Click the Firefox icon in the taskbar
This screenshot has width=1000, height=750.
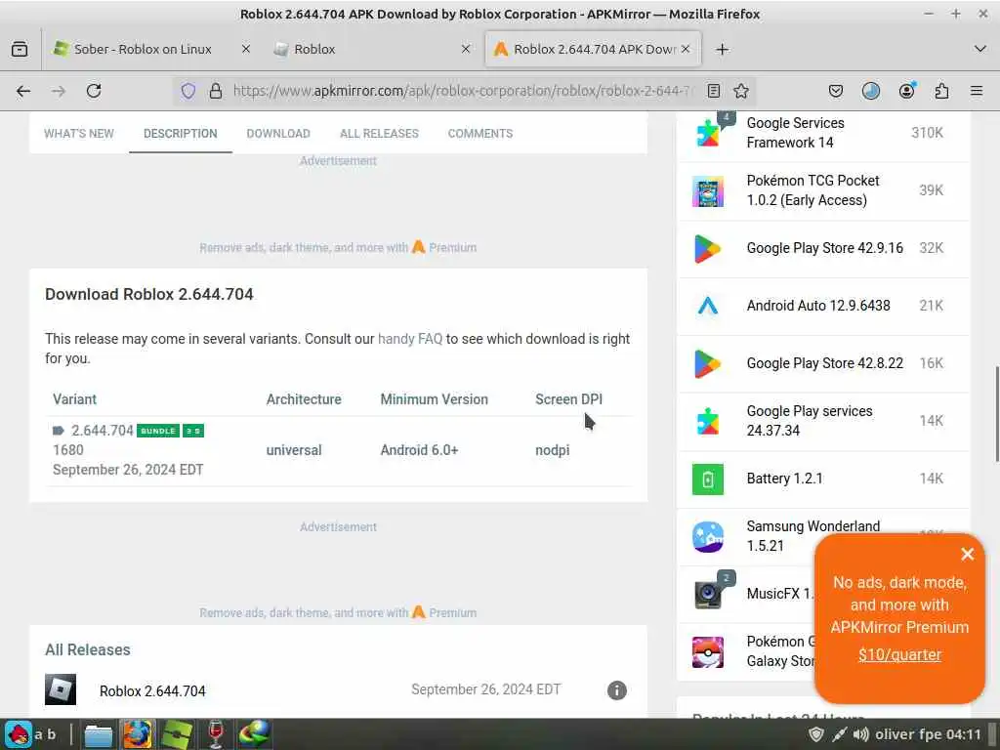point(137,734)
